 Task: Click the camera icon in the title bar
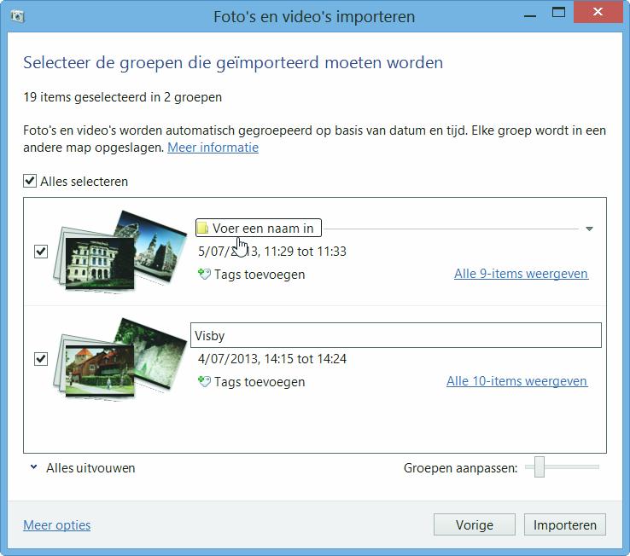click(17, 16)
